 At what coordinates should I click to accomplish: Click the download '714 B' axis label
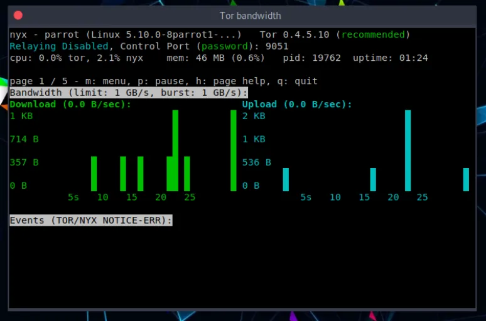[24, 139]
